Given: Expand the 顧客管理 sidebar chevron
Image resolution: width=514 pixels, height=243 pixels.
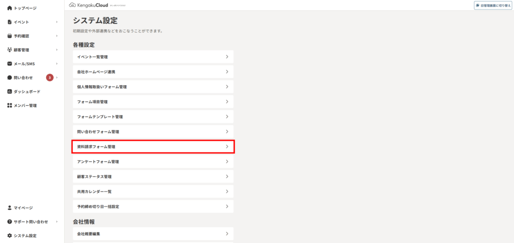Looking at the screenshot, I should coord(57,50).
